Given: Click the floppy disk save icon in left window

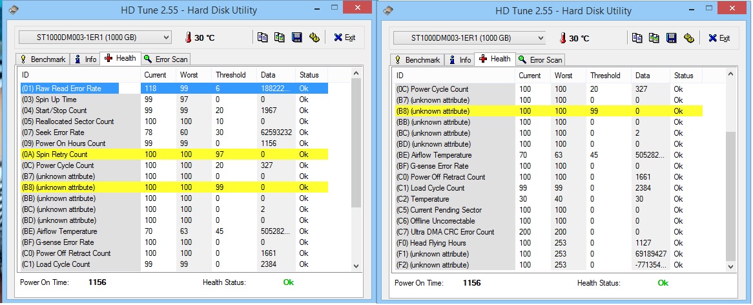Looking at the screenshot, I should 297,37.
